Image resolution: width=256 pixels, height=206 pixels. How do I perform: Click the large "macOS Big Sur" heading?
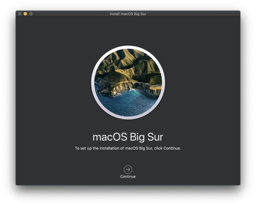(128, 137)
